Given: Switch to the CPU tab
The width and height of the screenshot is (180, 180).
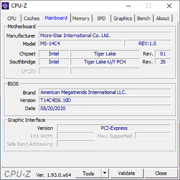Looking at the screenshot, I should [12, 18].
